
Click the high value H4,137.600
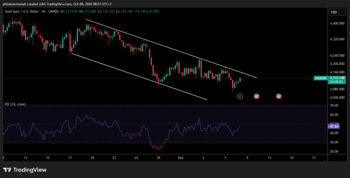(87, 11)
